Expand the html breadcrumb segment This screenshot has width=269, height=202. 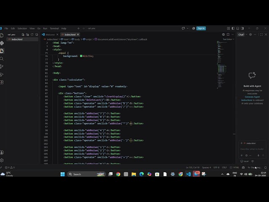pyautogui.click(x=65, y=39)
